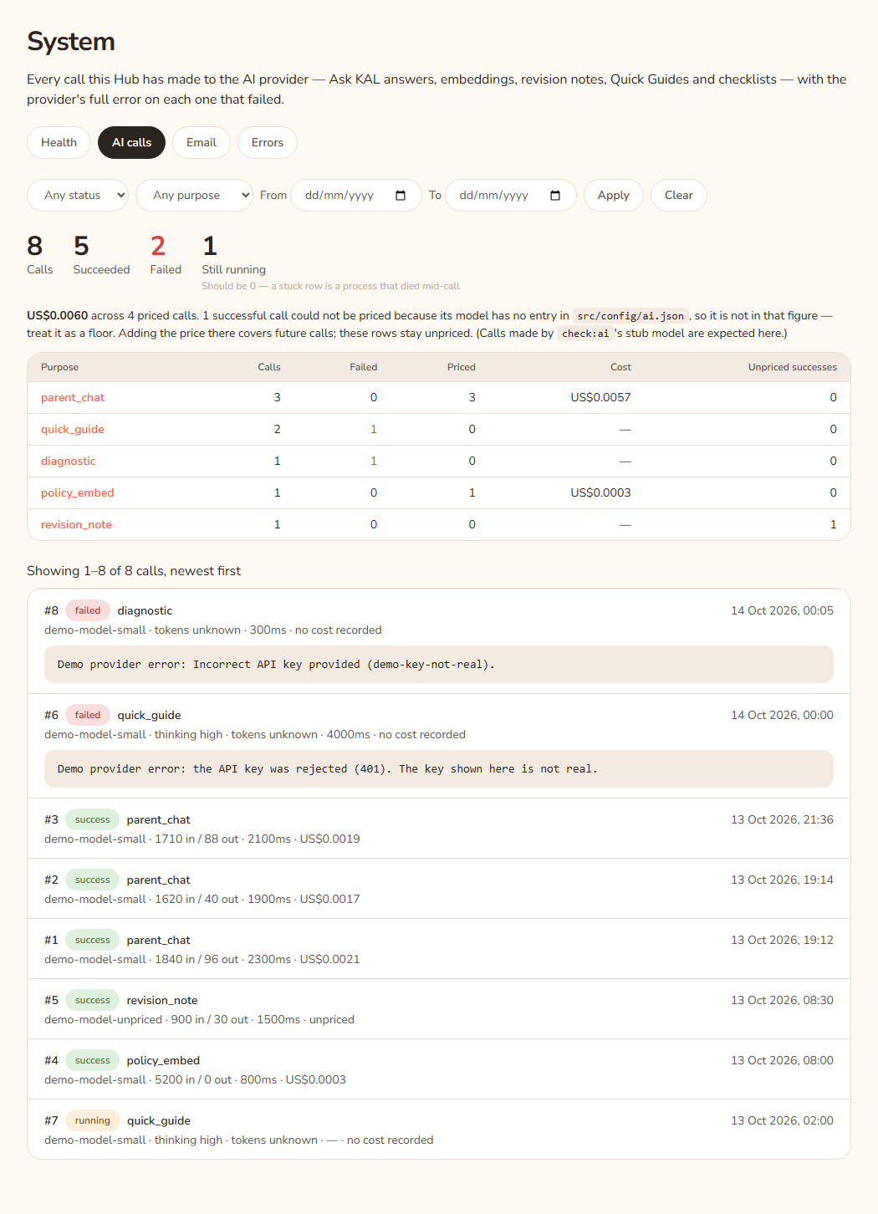The width and height of the screenshot is (878, 1214).
Task: Click the Purpose column header
Action: coord(59,367)
